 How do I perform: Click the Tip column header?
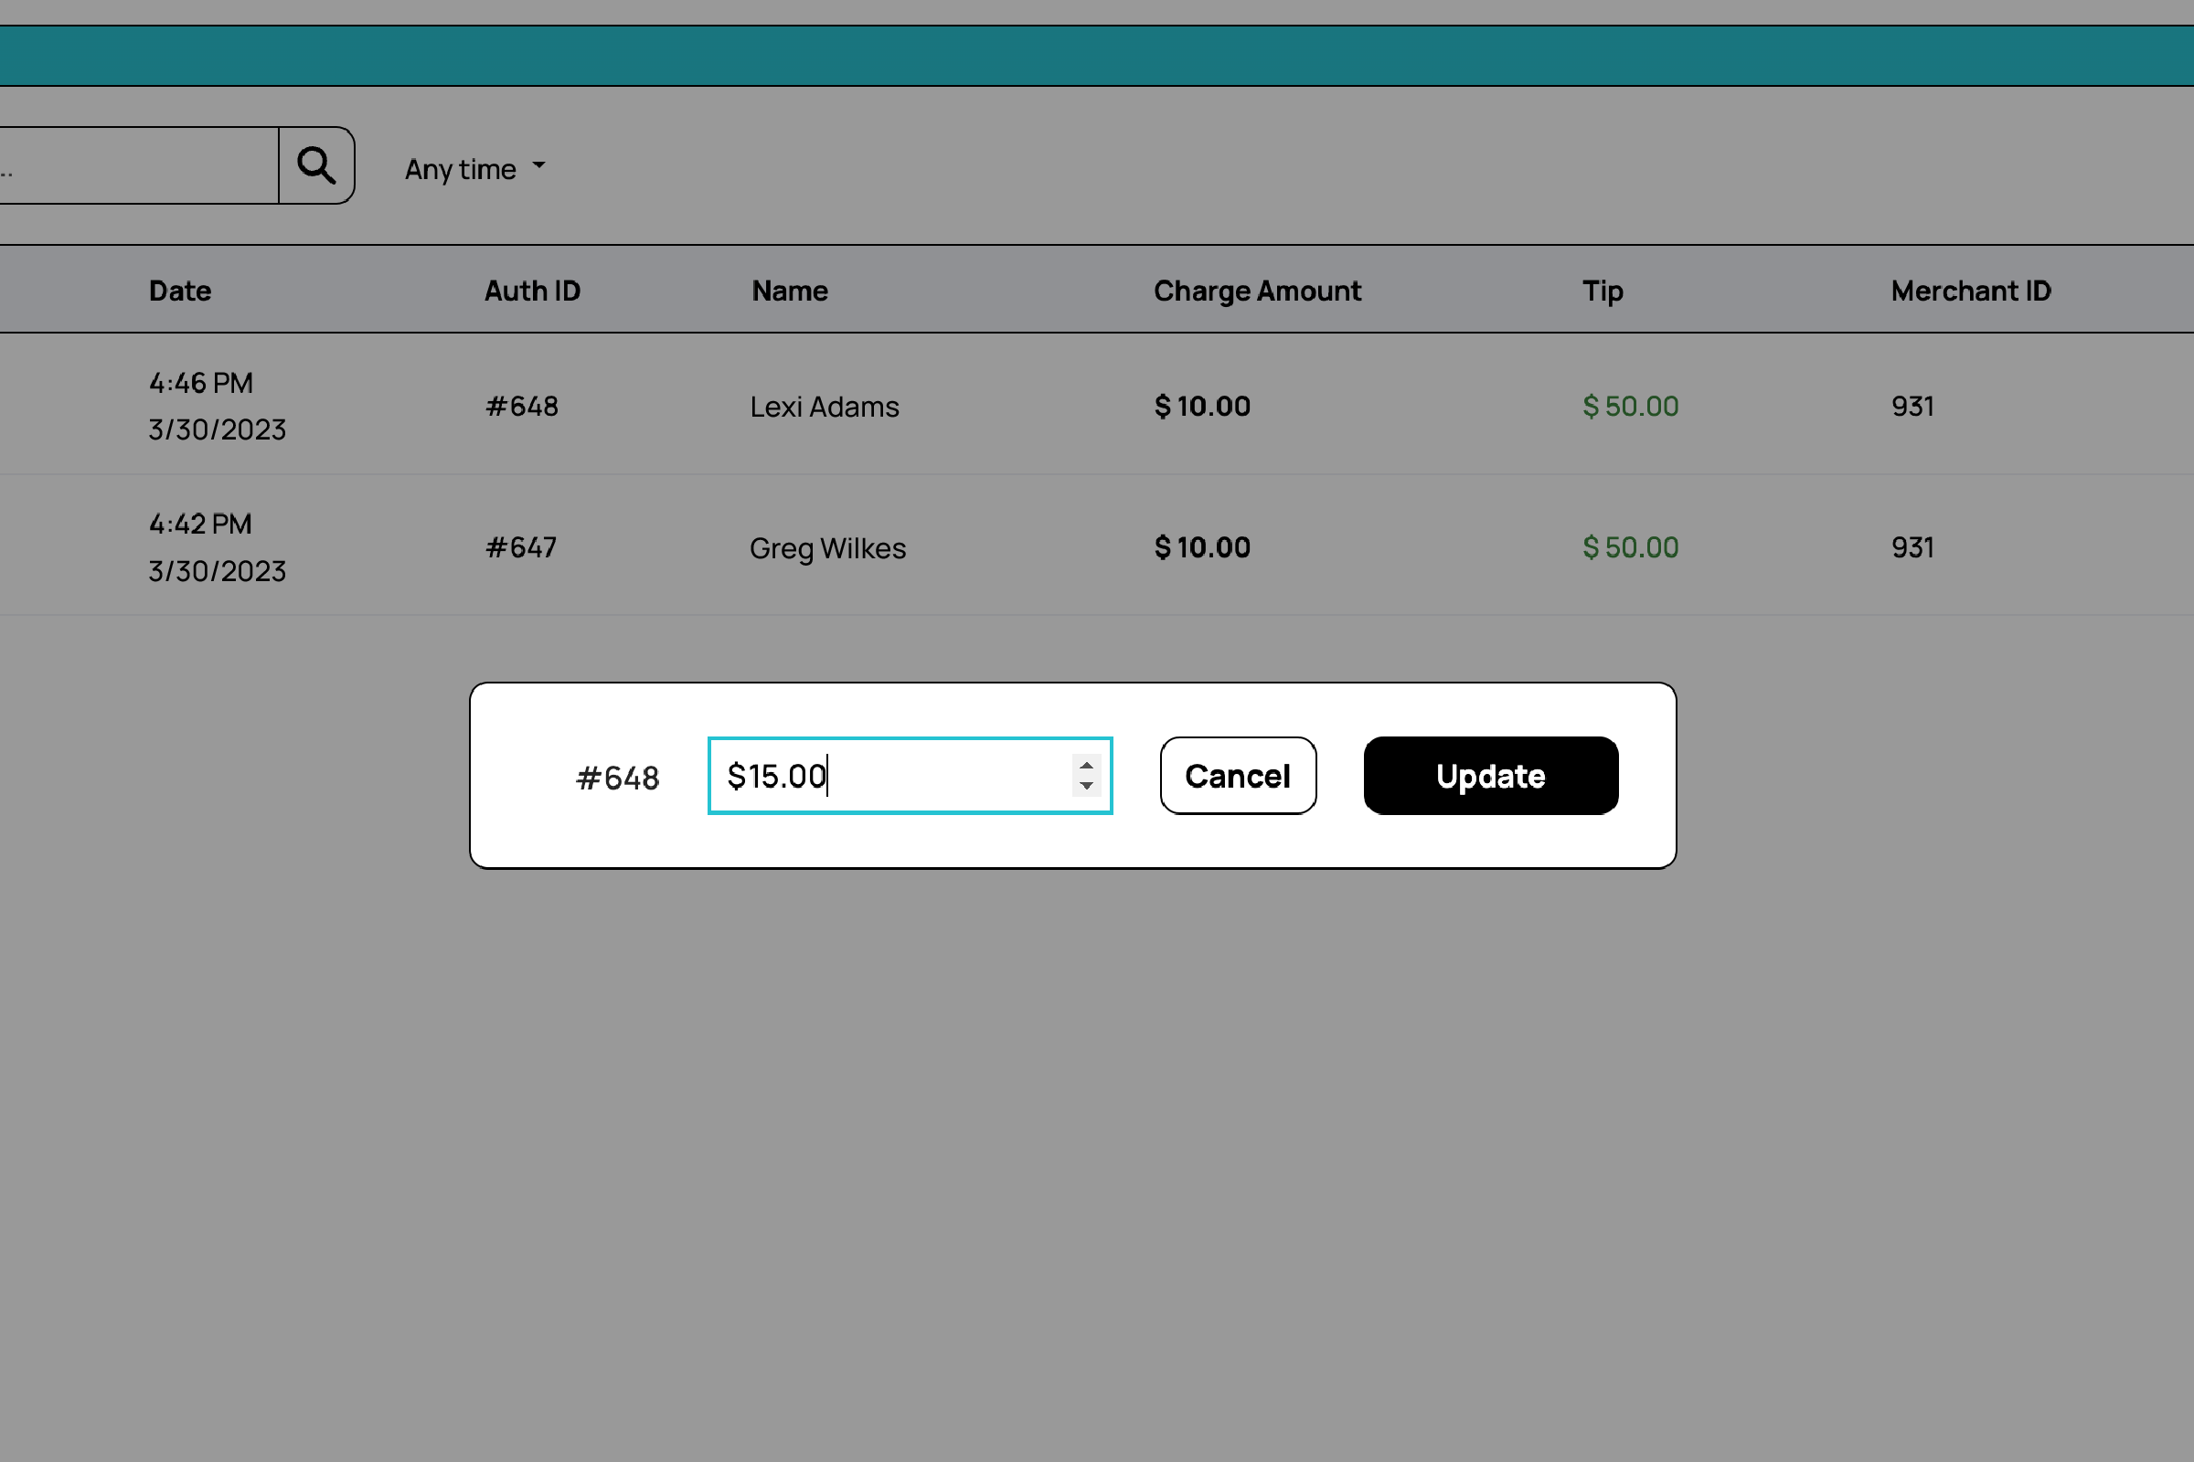1602,291
